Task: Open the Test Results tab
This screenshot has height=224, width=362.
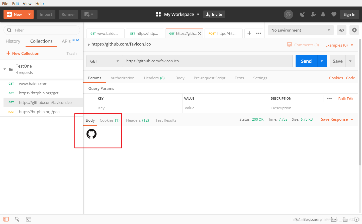Action: pos(166,120)
